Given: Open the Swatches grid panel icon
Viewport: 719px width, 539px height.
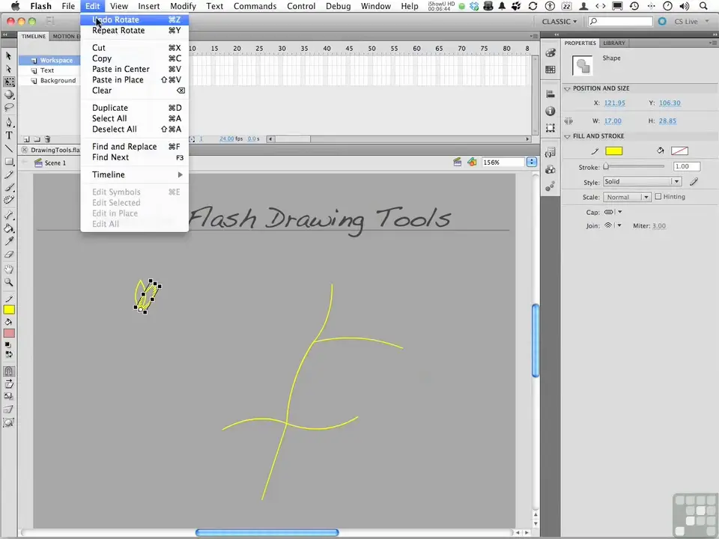Looking at the screenshot, I should click(550, 70).
